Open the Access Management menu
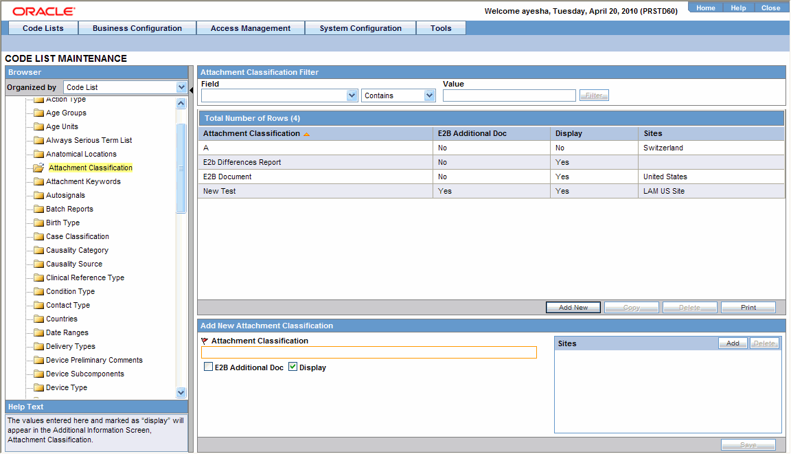791x454 pixels. point(251,28)
